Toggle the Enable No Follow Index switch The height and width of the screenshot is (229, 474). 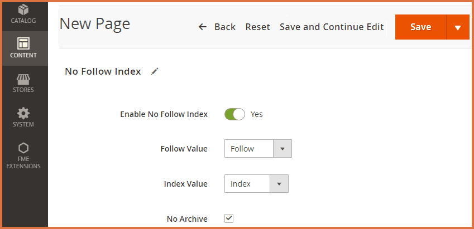click(234, 114)
